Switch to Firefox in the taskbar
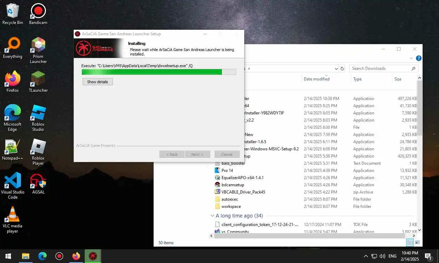 (76, 256)
